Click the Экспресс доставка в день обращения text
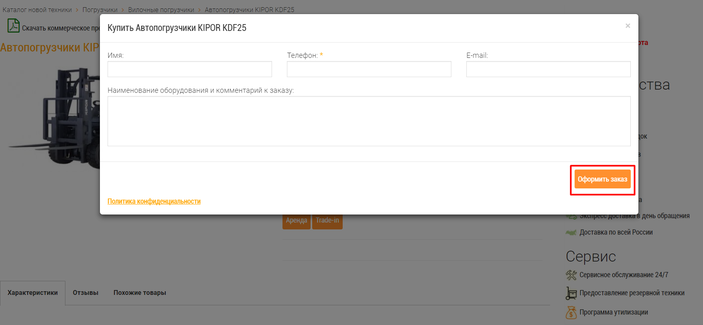Image resolution: width=703 pixels, height=325 pixels. pos(634,216)
